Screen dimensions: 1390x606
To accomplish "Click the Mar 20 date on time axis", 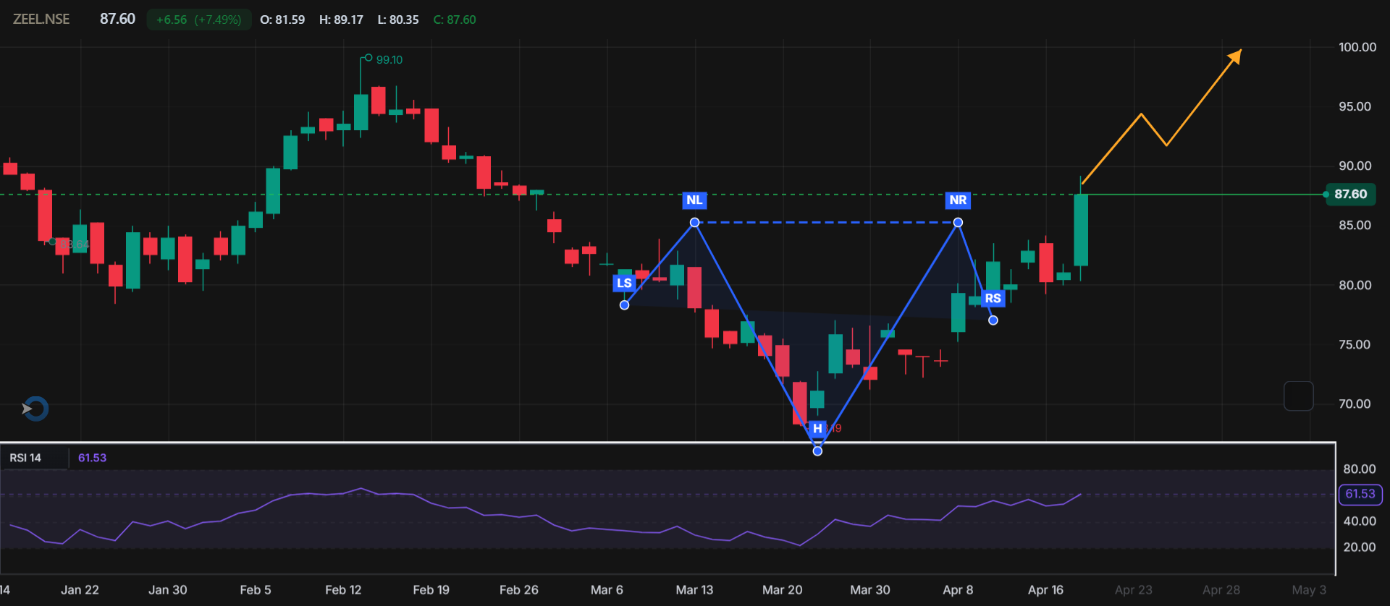I will click(x=782, y=590).
